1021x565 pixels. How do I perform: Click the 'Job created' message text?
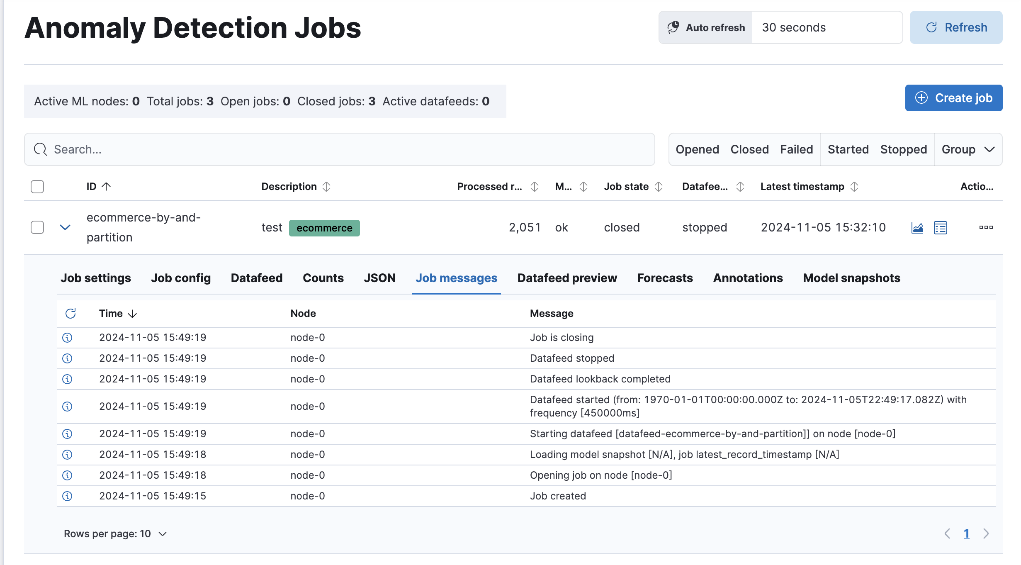click(558, 496)
